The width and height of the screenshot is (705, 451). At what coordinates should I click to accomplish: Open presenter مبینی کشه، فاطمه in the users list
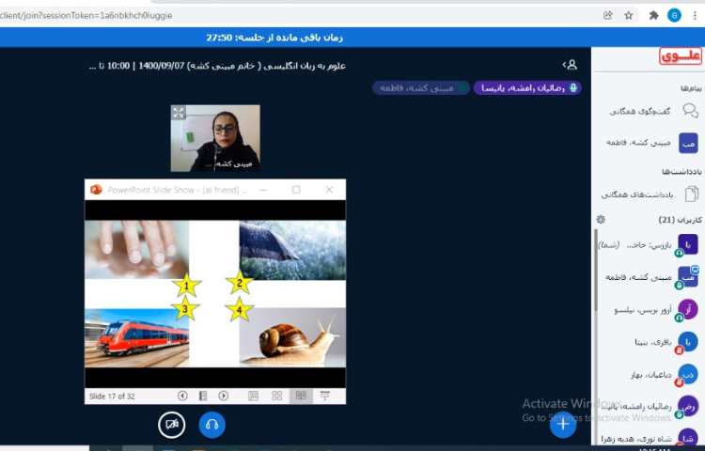tap(650, 277)
